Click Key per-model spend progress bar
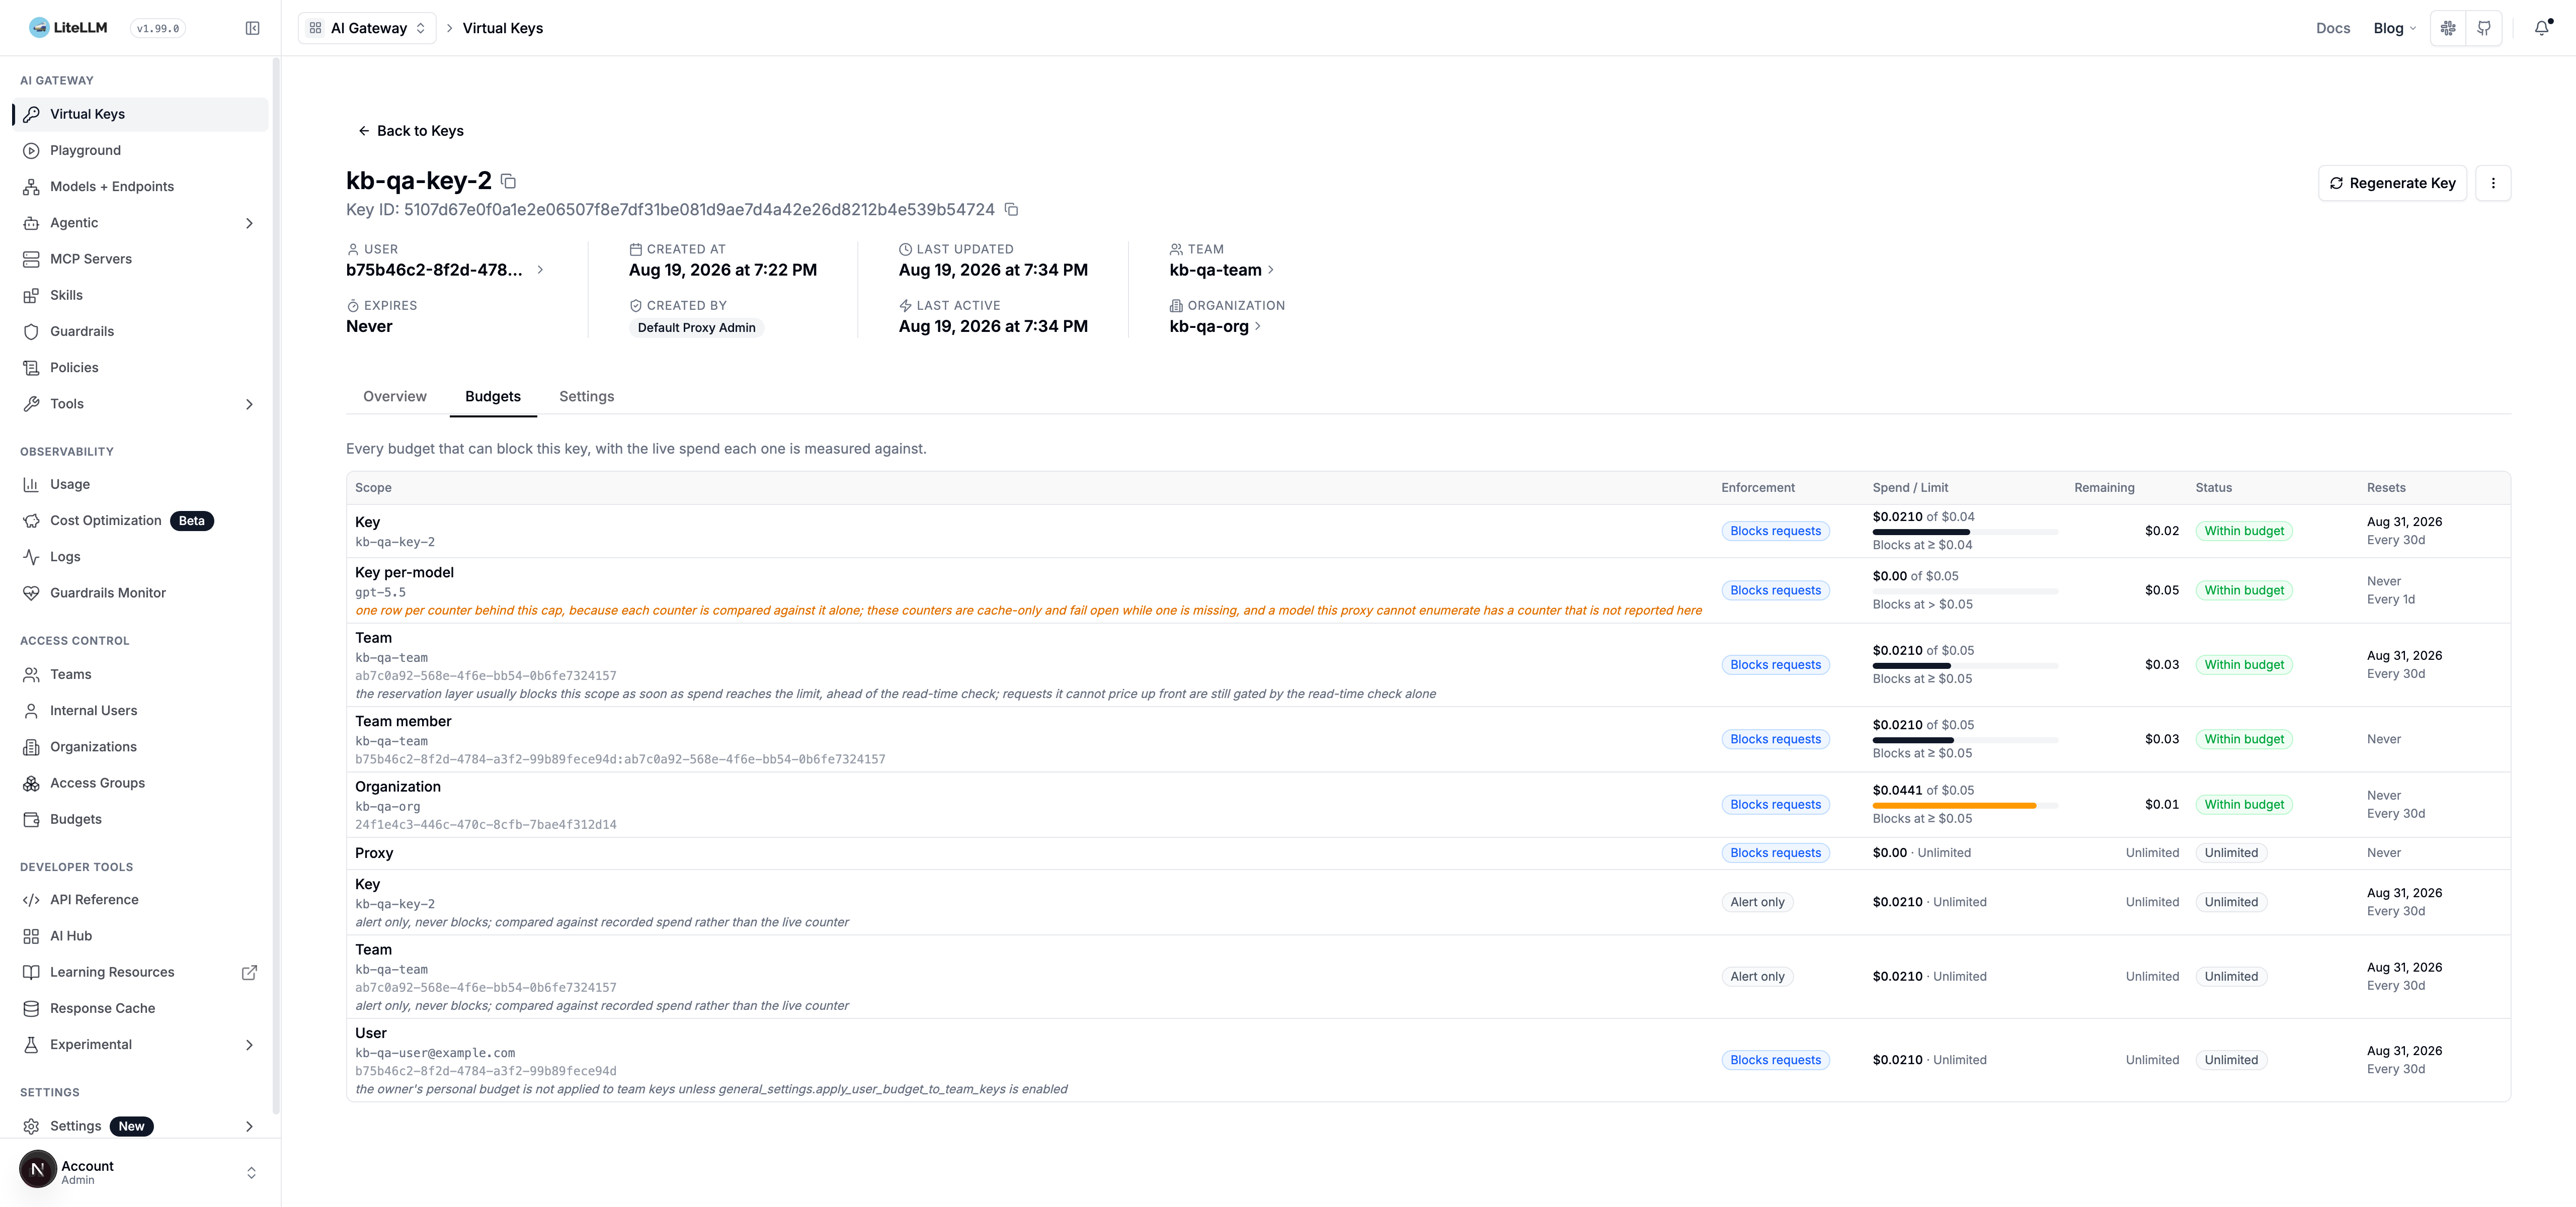Image resolution: width=2576 pixels, height=1207 pixels. tap(1964, 591)
